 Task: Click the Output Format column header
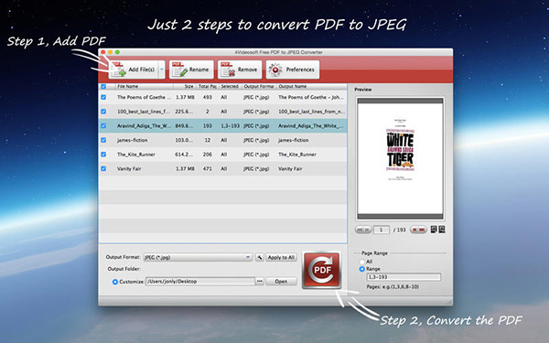(259, 86)
